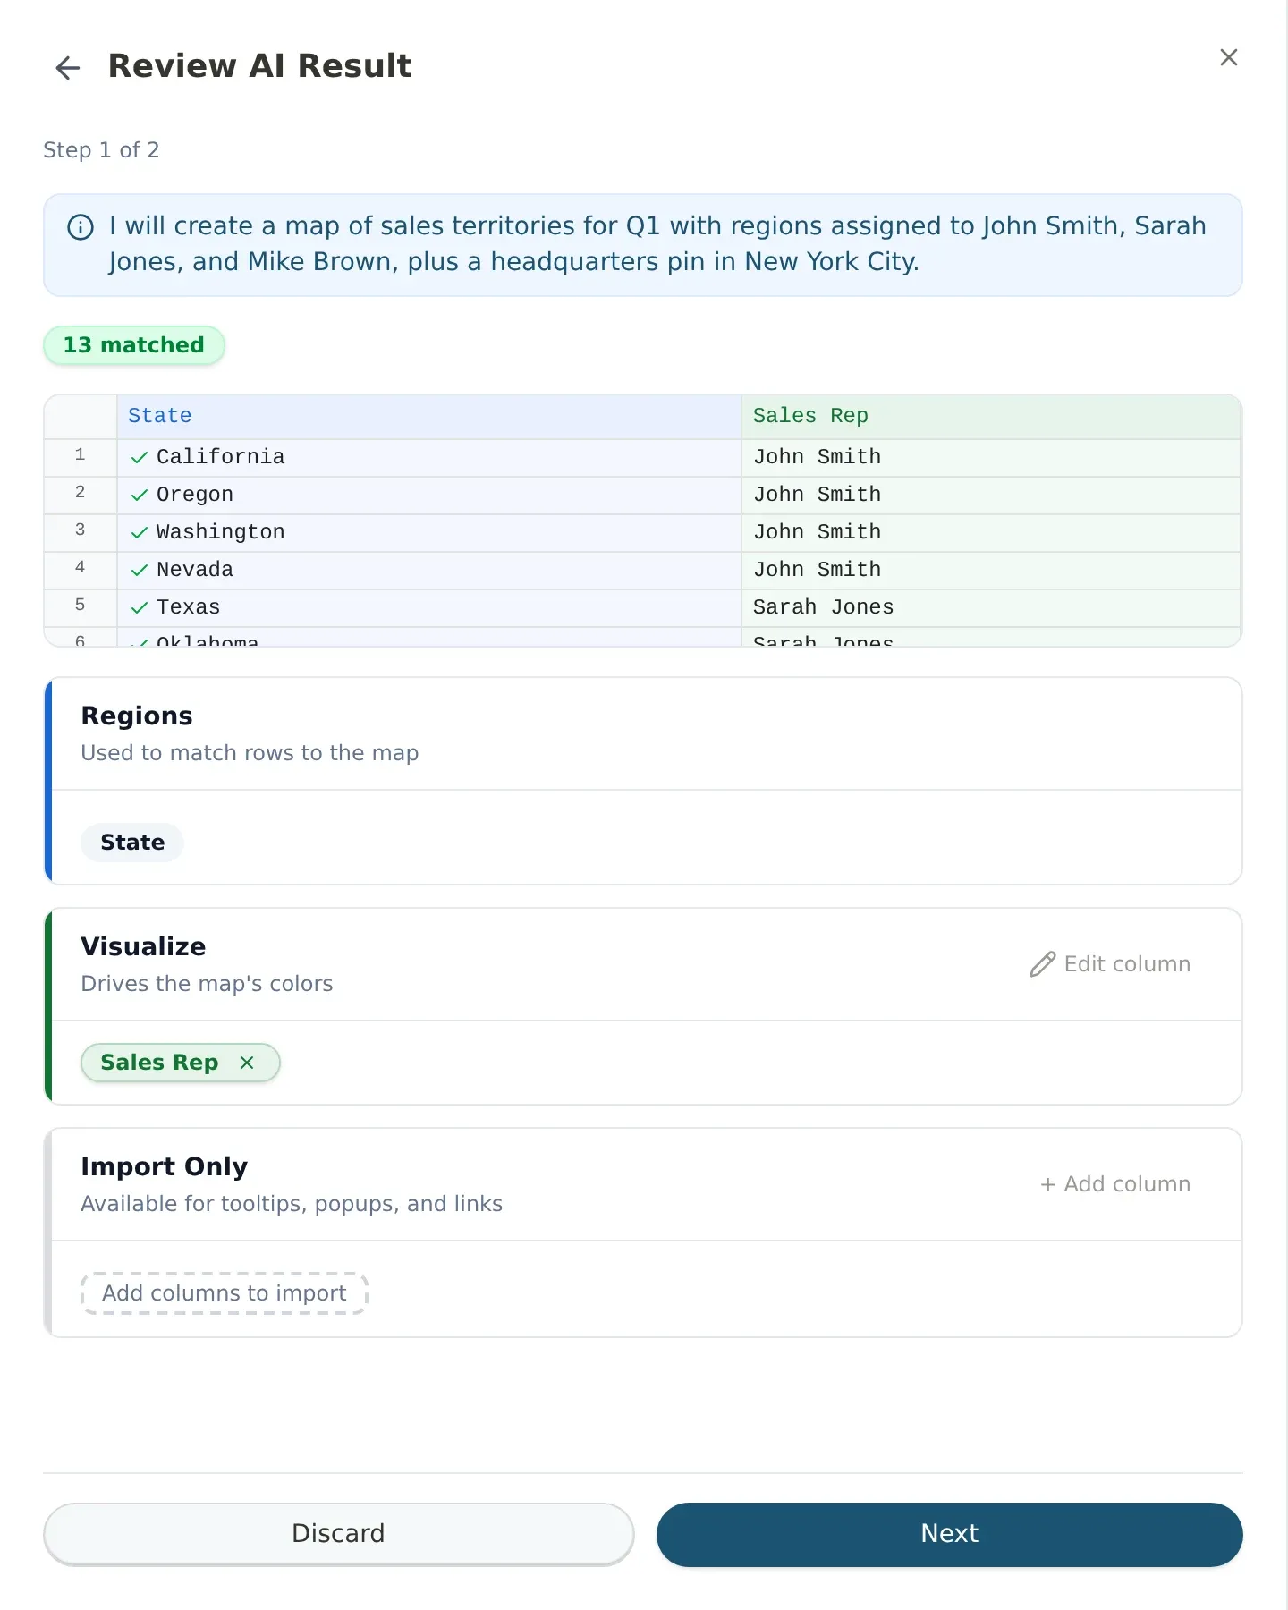Remove Sales Rep chip with its X
Image resolution: width=1288 pixels, height=1610 pixels.
[x=247, y=1063]
